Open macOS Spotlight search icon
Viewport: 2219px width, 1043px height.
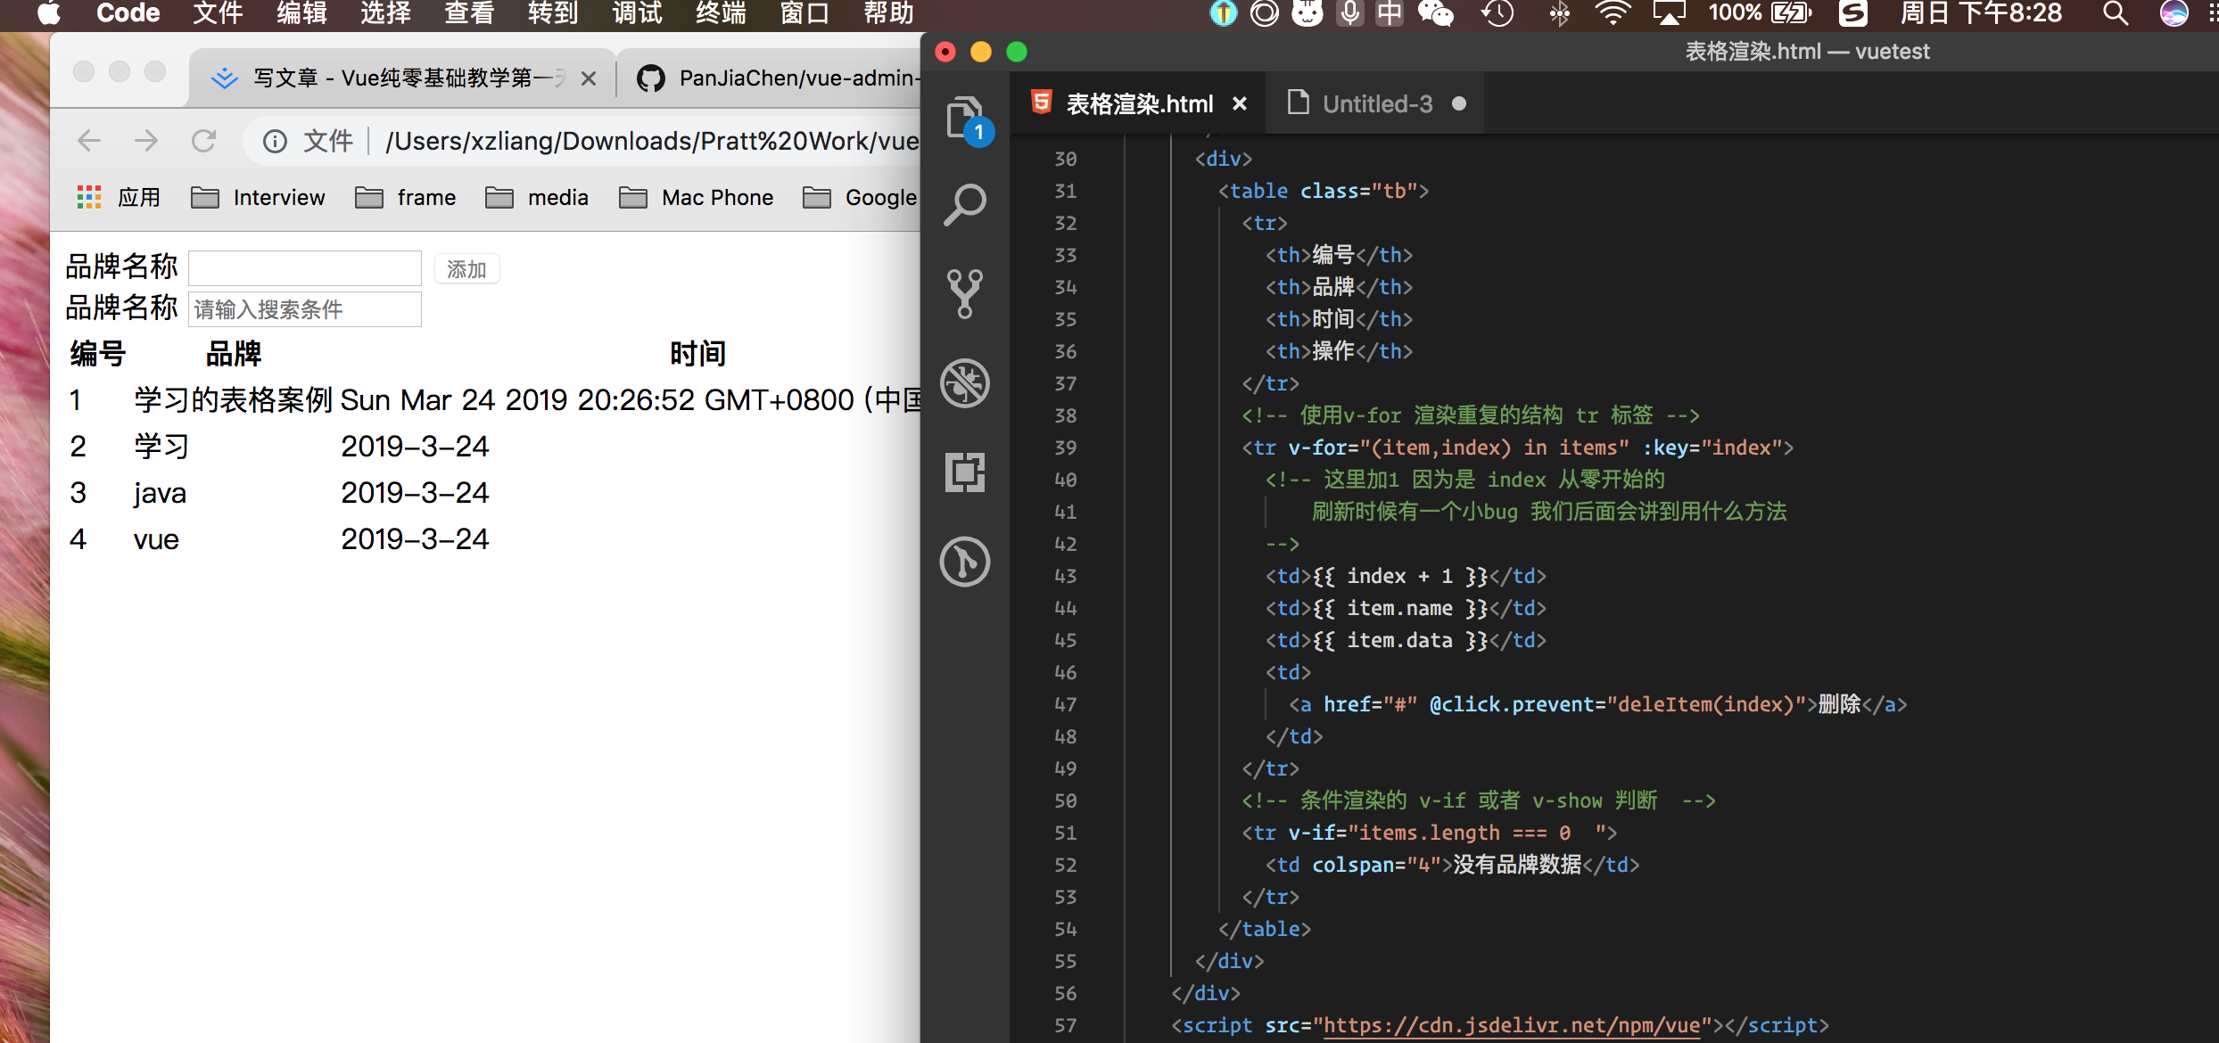[2115, 13]
